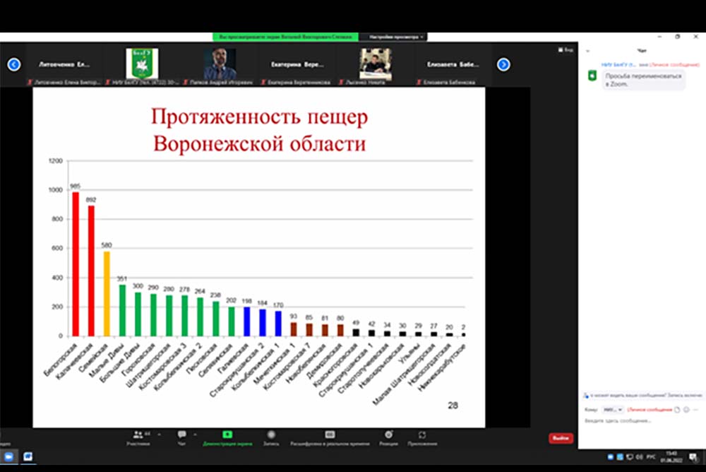Open the Reactions icon
The height and width of the screenshot is (472, 706).
[388, 435]
